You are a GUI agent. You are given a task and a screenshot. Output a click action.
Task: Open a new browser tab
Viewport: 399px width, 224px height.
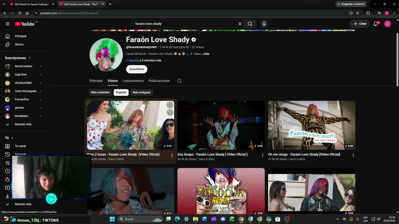(x=110, y=4)
